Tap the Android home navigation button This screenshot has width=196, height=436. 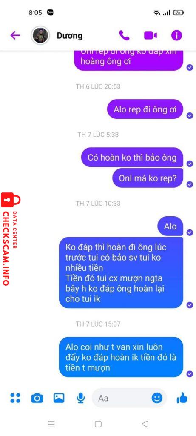pos(98,424)
